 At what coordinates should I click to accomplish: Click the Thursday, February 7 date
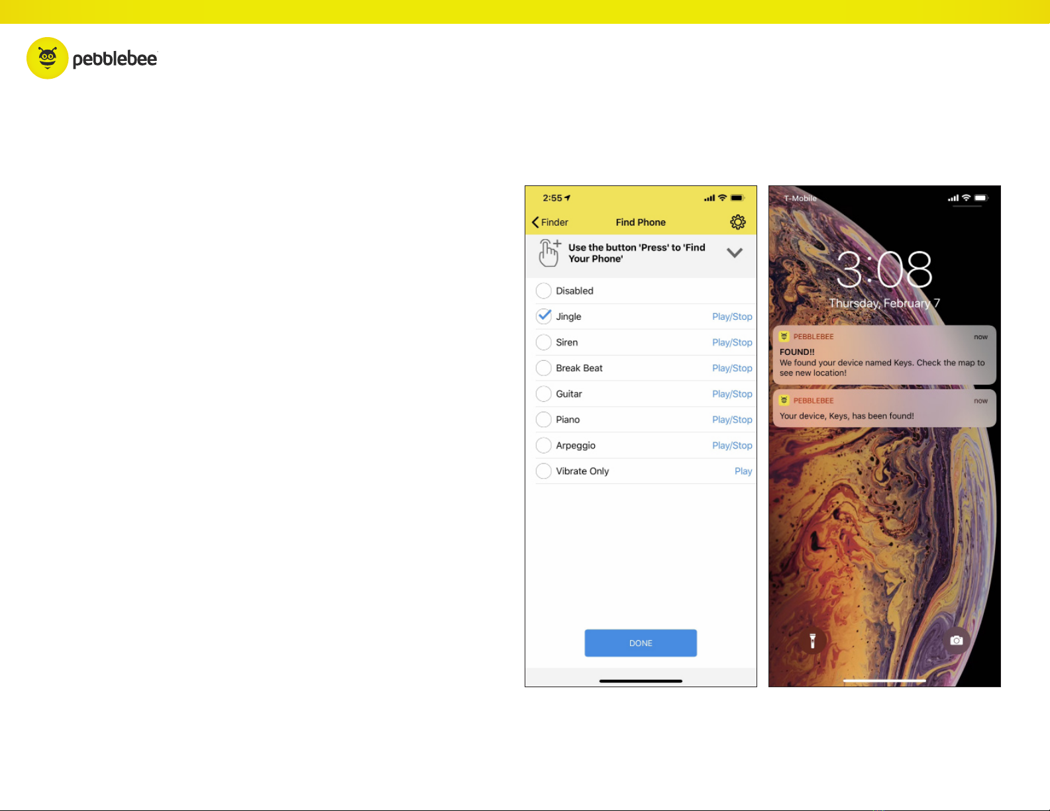click(x=884, y=303)
